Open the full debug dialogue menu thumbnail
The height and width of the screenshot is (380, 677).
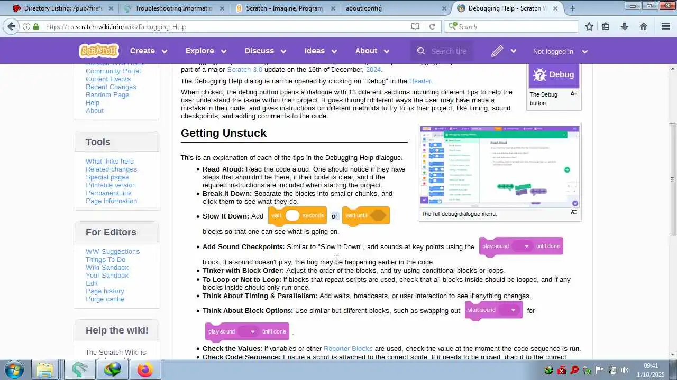(499, 166)
